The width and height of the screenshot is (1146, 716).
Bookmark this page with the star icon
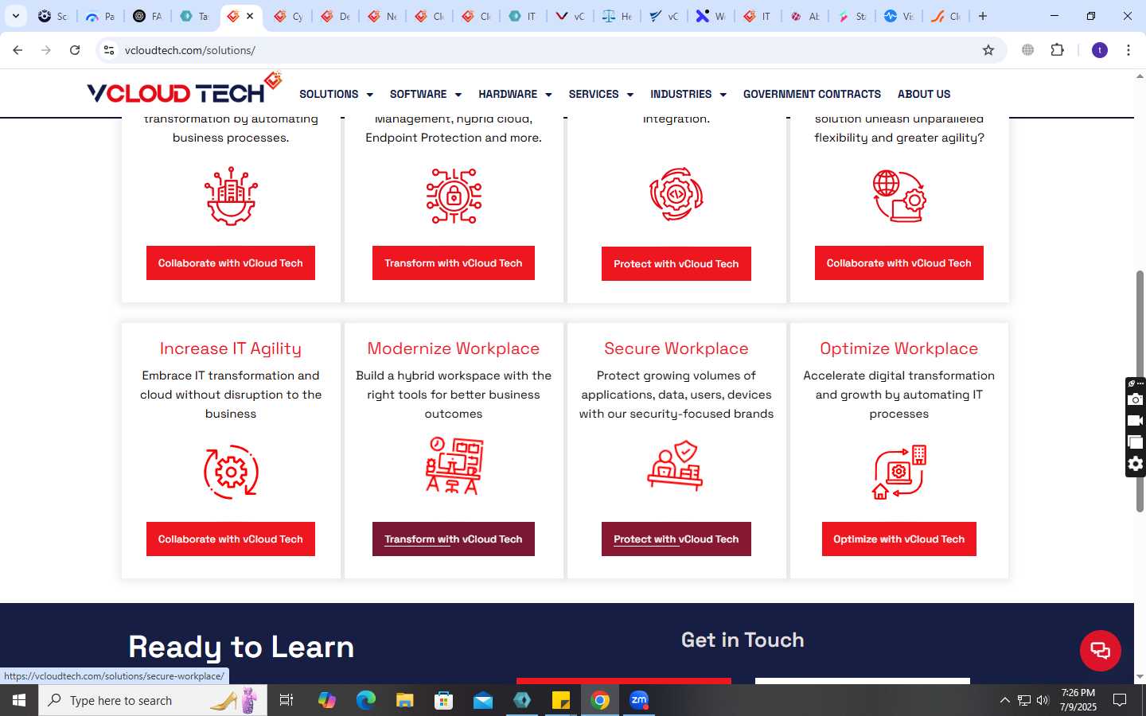coord(988,50)
